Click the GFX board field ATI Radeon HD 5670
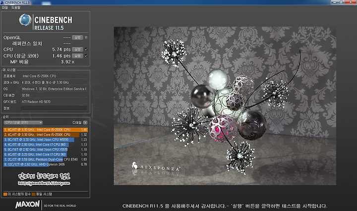This screenshot has height=211, width=357. 54,102
